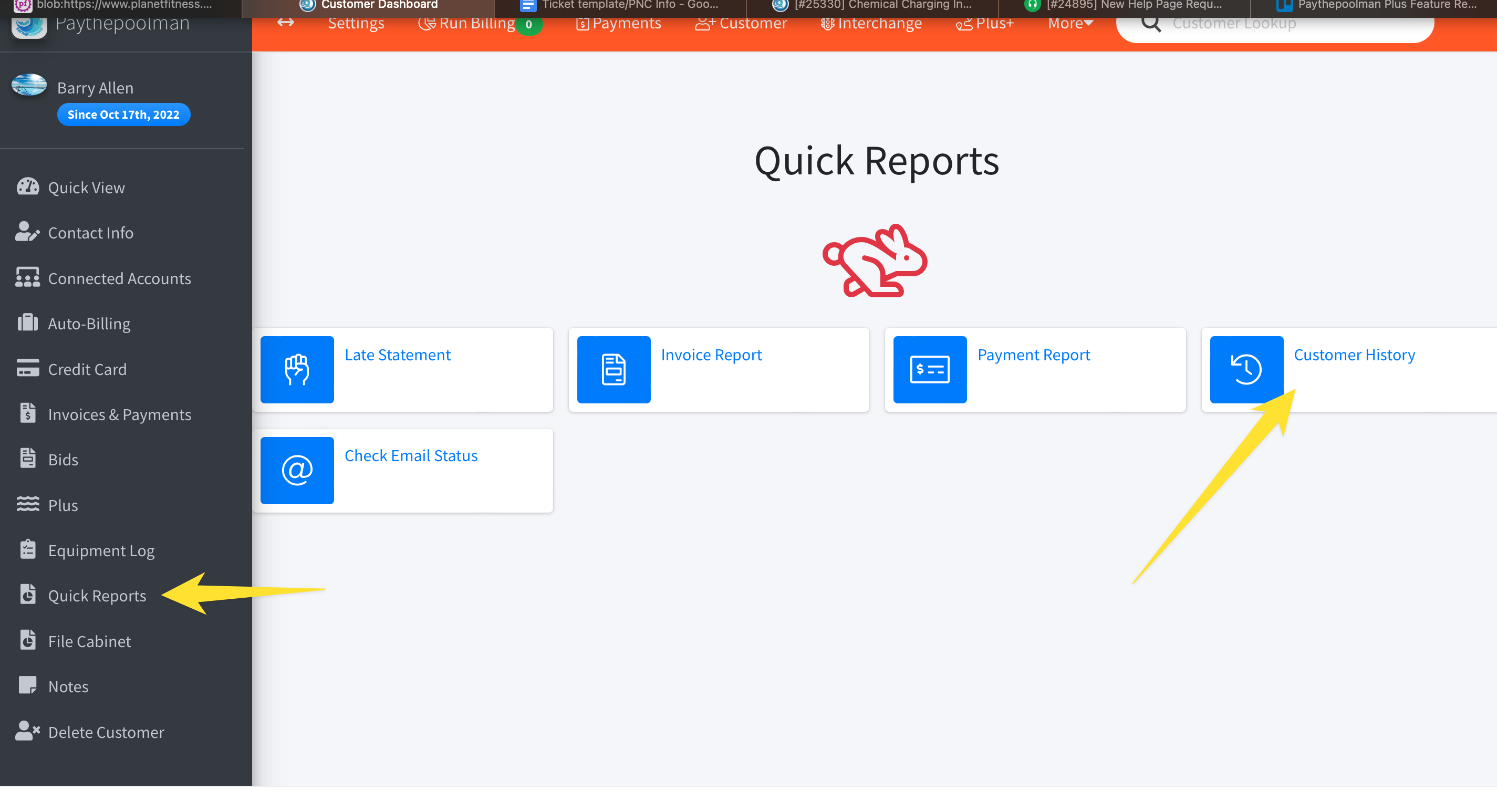Open the Interchange menu item
The image size is (1497, 791).
871,23
